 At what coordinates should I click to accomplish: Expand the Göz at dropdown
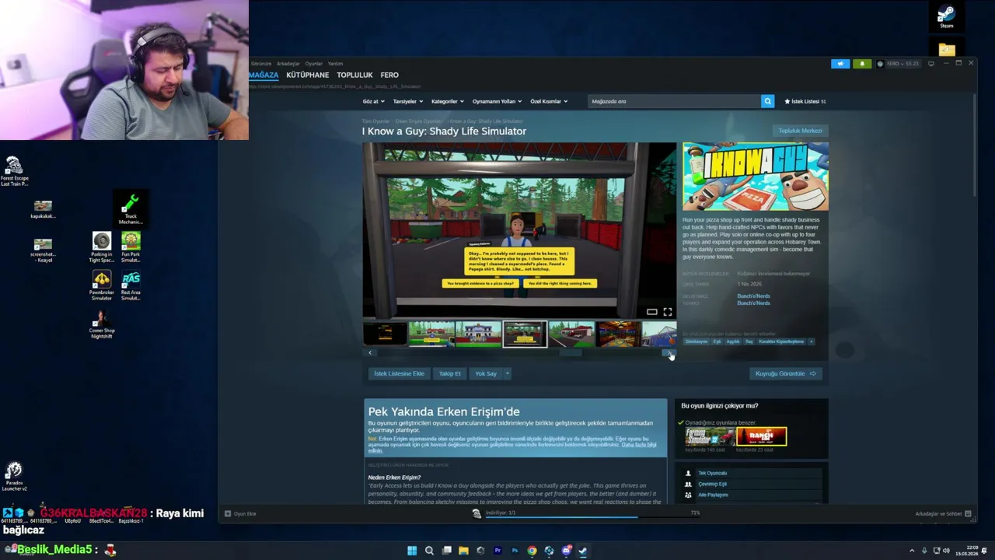coord(373,101)
